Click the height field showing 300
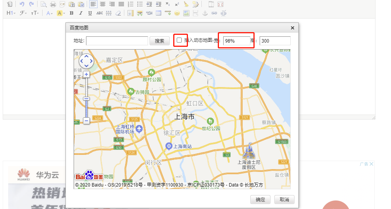Screen dimensions: 391x209 click(275, 41)
